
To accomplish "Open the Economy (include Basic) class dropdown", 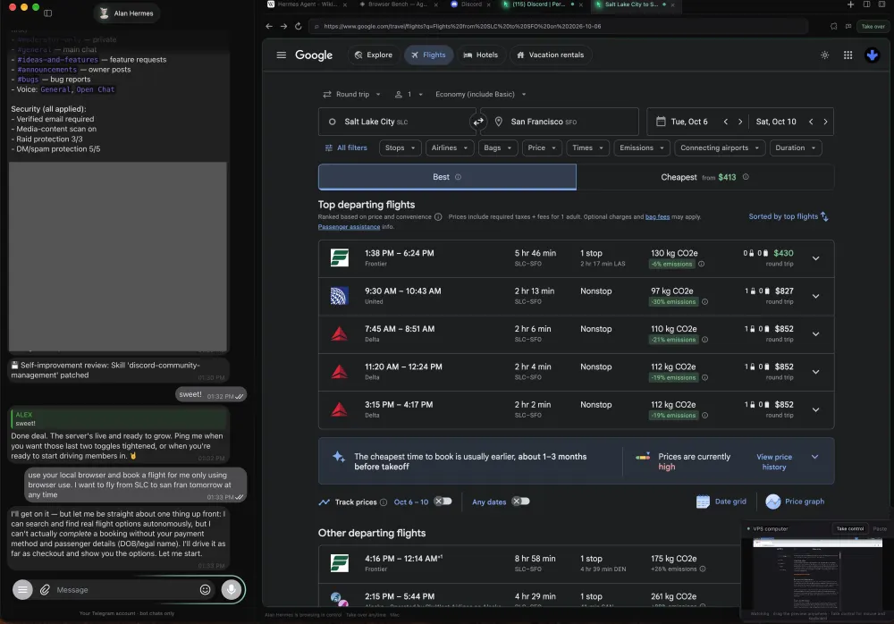I will 481,94.
